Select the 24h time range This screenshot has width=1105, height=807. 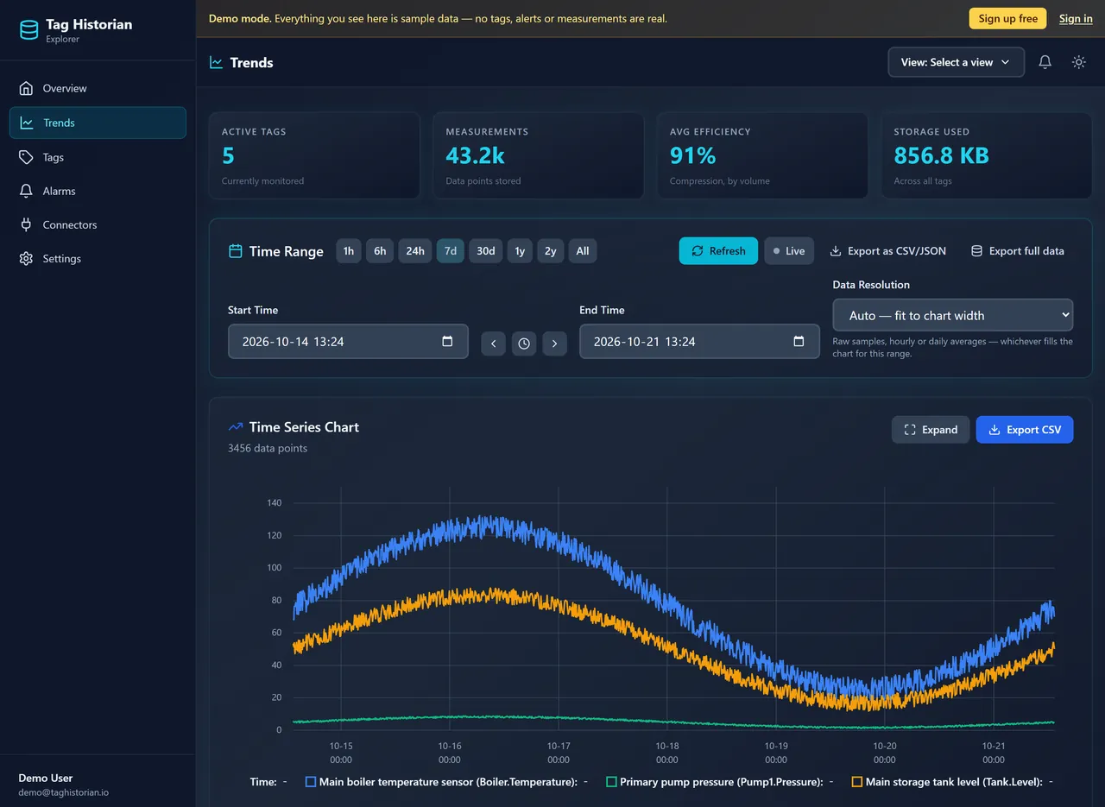pyautogui.click(x=415, y=251)
